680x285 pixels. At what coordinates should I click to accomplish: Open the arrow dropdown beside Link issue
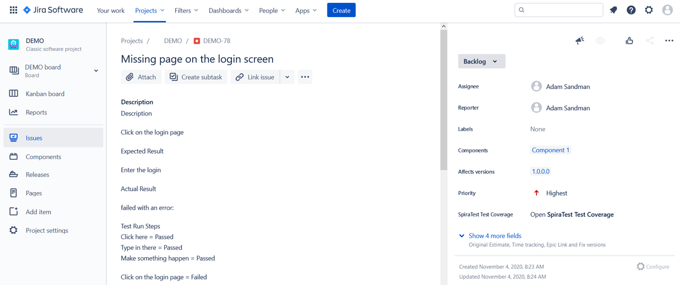pyautogui.click(x=287, y=77)
